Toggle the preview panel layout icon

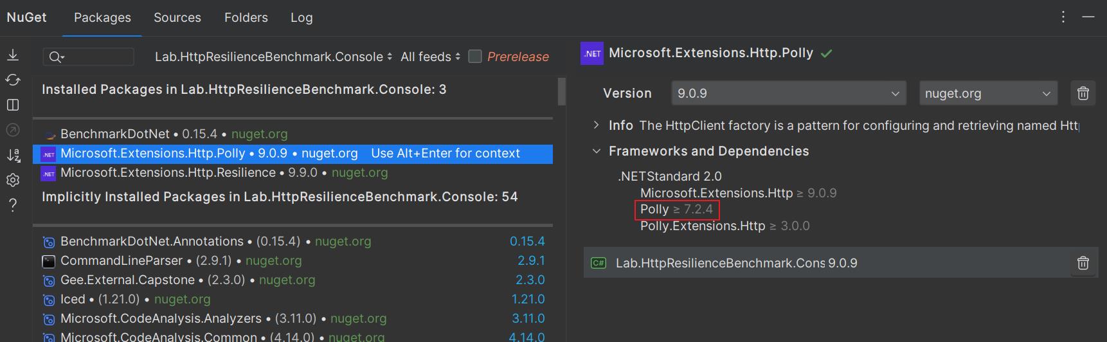point(13,105)
